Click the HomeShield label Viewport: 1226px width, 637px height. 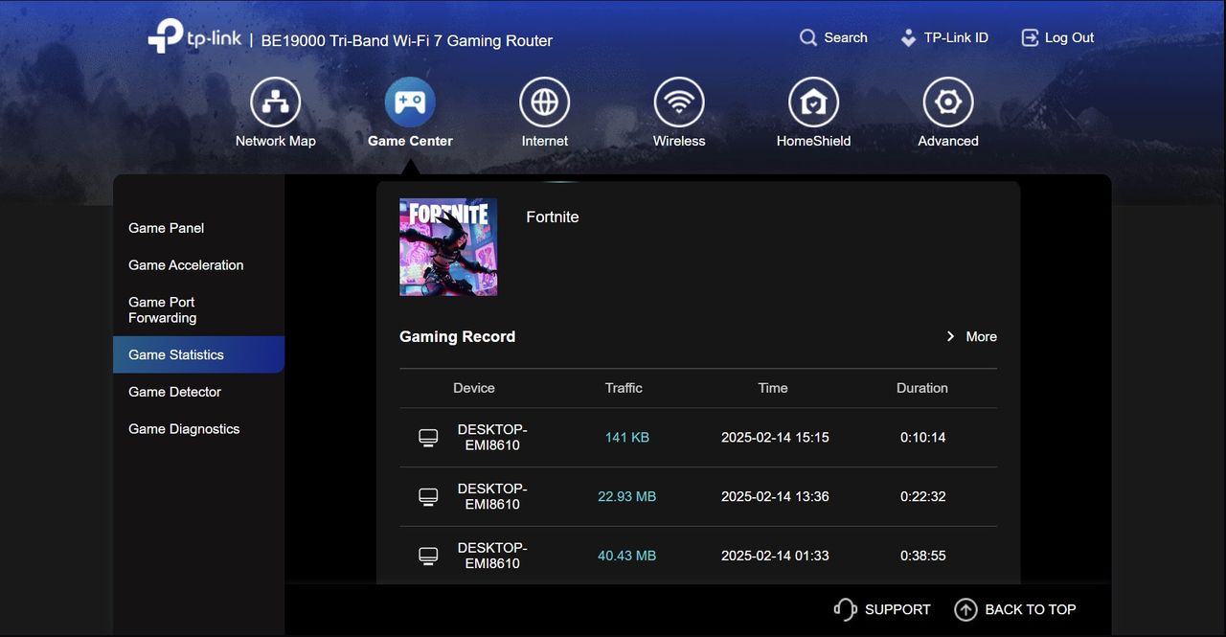[813, 141]
